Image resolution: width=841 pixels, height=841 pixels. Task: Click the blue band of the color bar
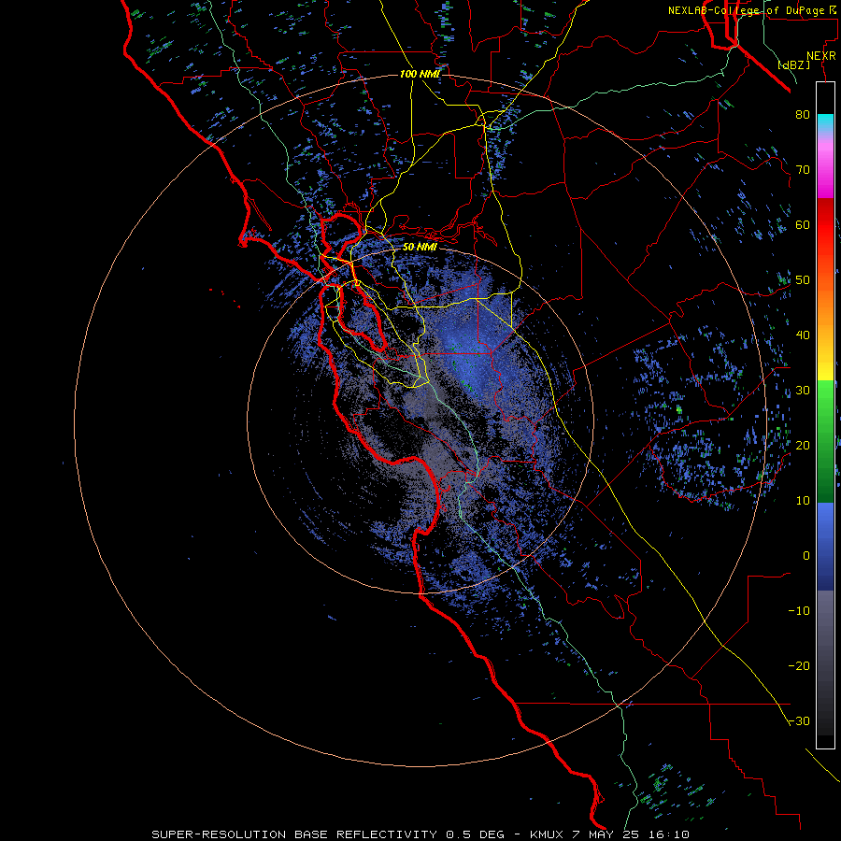click(825, 547)
